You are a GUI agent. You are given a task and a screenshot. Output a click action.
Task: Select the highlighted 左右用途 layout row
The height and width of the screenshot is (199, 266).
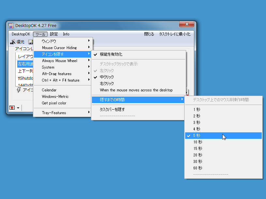pos(25,64)
